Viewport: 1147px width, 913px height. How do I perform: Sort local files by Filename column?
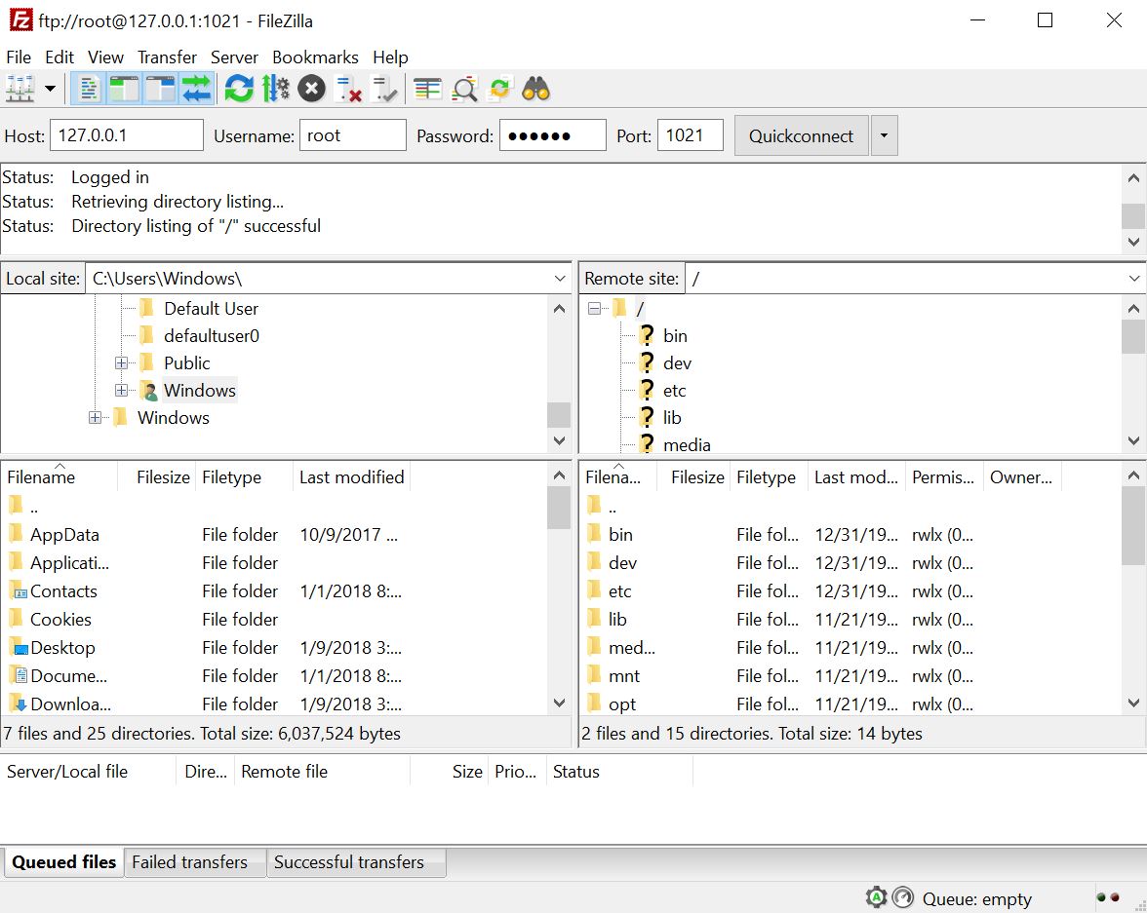59,477
